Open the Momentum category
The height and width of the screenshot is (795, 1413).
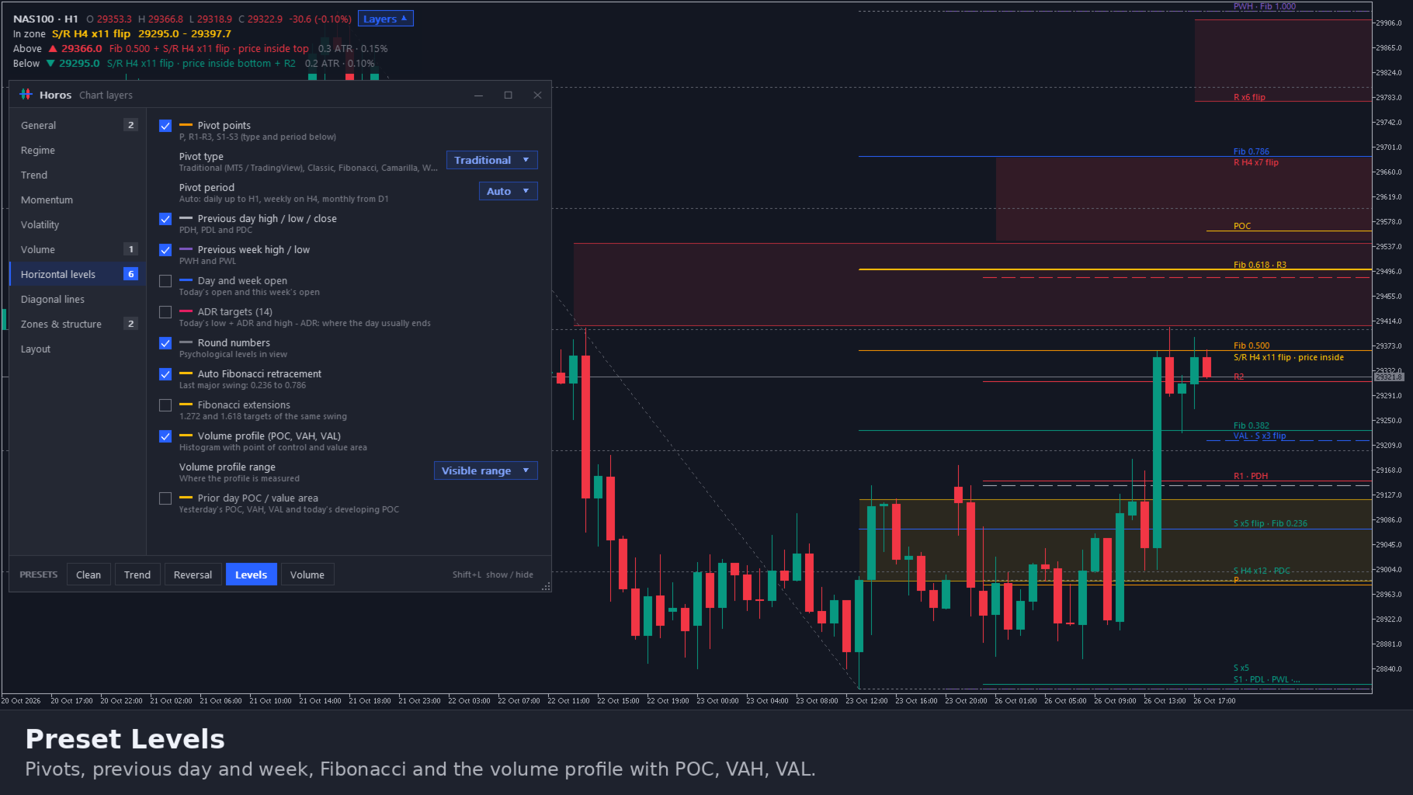(x=77, y=200)
